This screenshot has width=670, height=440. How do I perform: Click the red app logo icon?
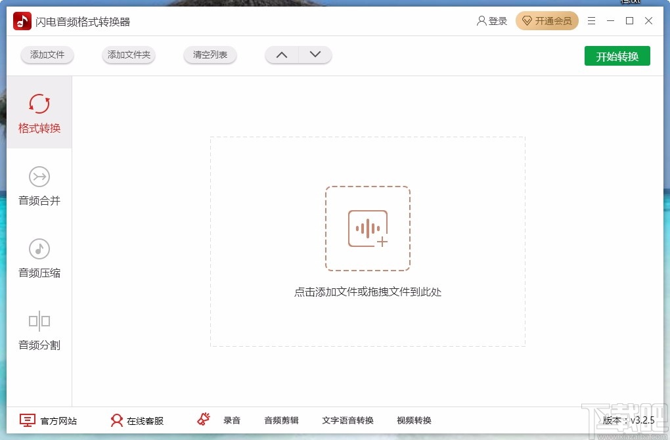22,21
